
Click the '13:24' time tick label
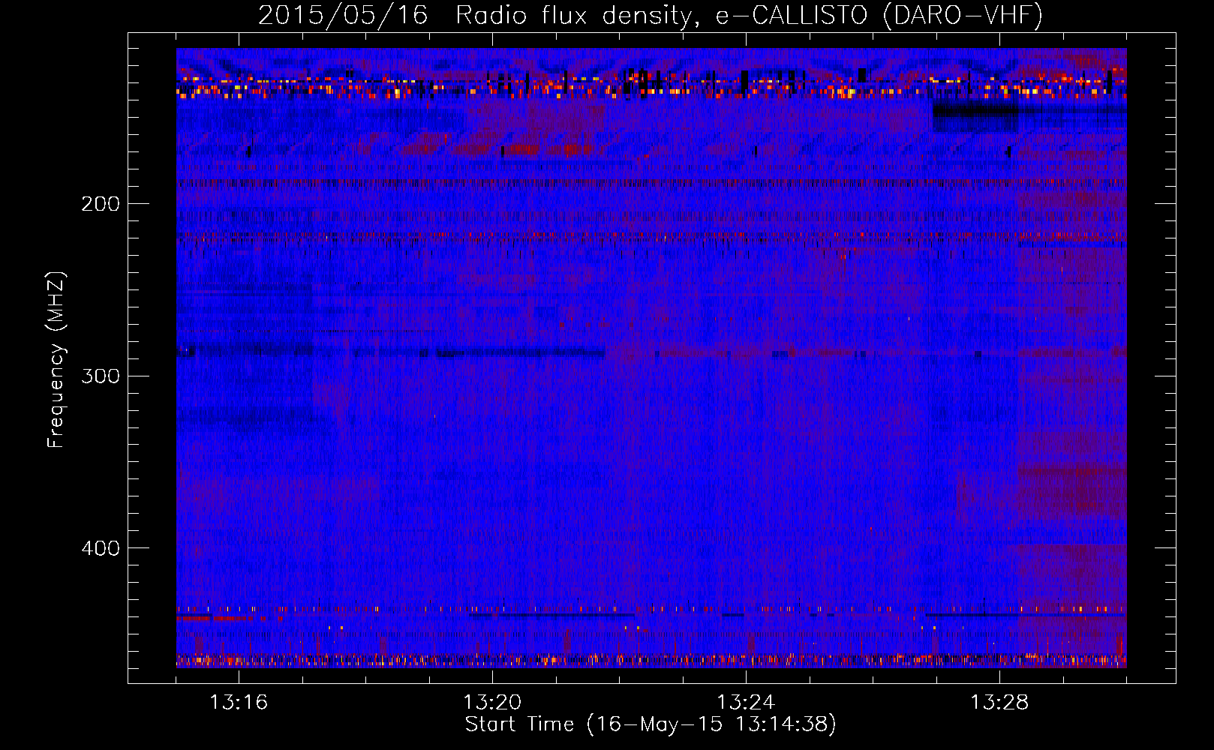746,703
